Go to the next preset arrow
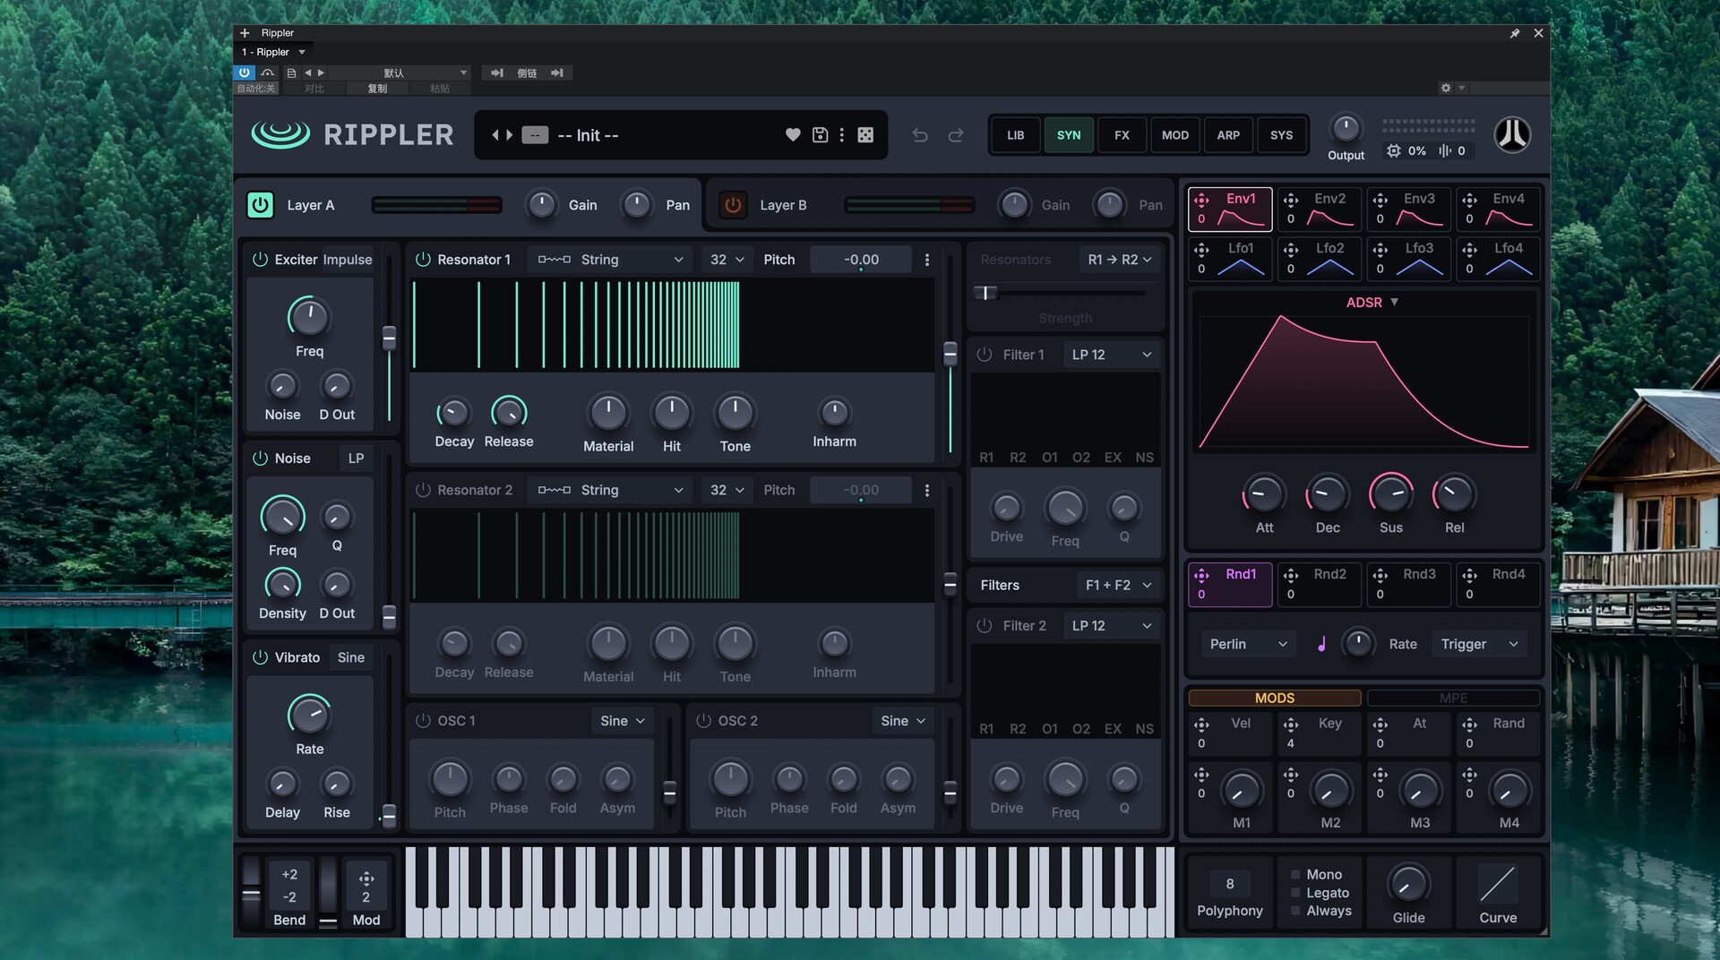Screen dimensions: 1720x960 pyautogui.click(x=510, y=135)
